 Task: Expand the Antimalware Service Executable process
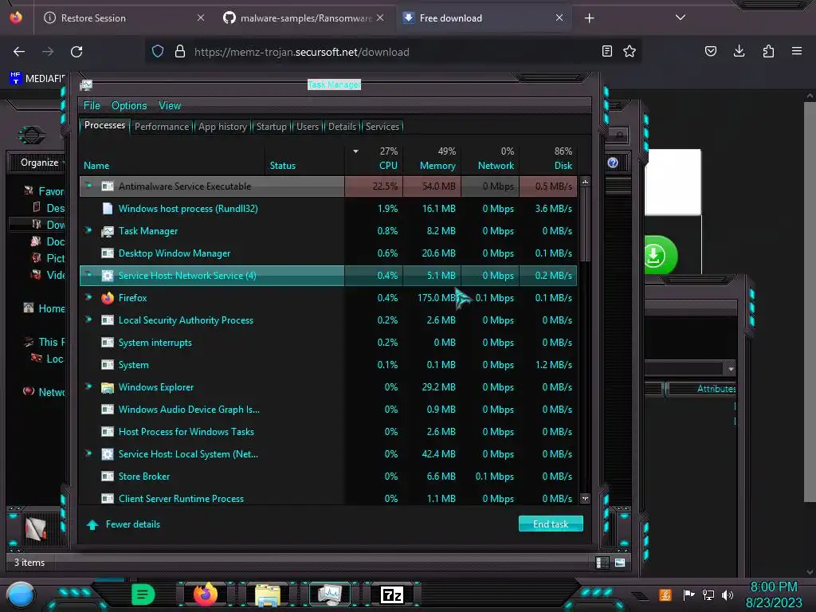coord(88,186)
